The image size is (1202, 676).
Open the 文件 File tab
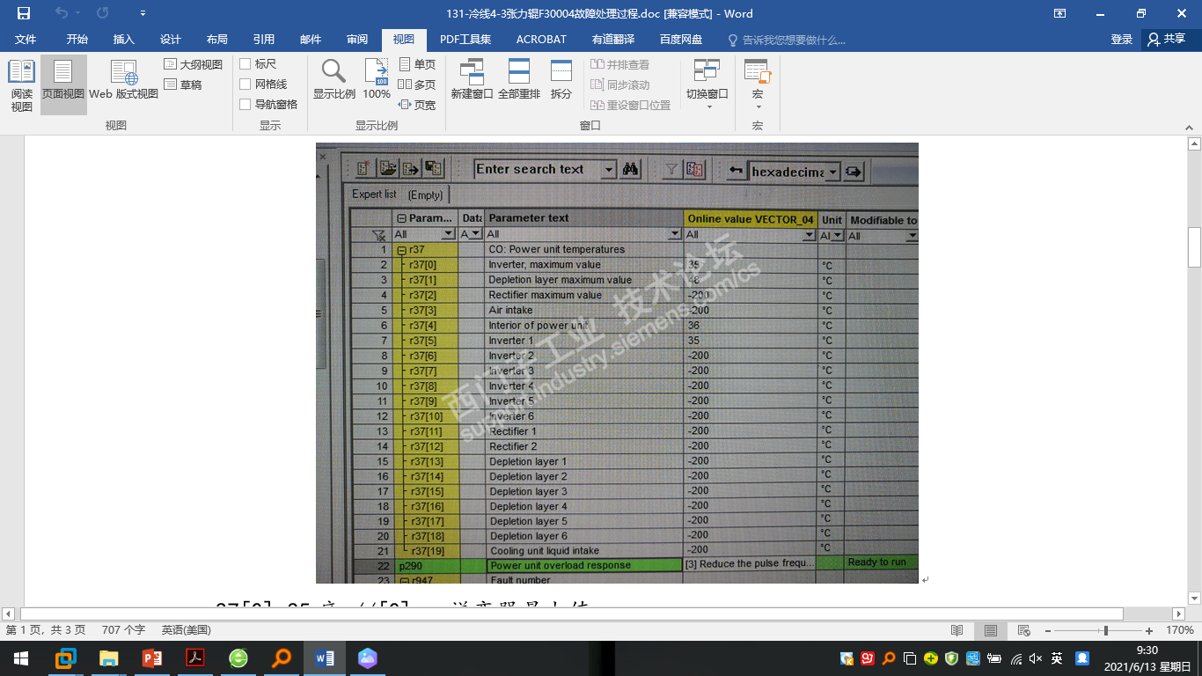click(x=26, y=40)
